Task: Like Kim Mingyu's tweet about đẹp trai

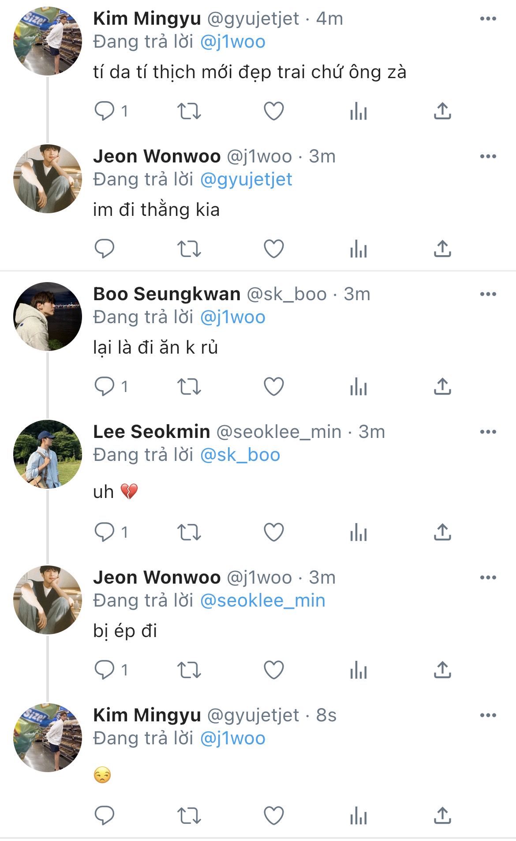Action: point(273,111)
